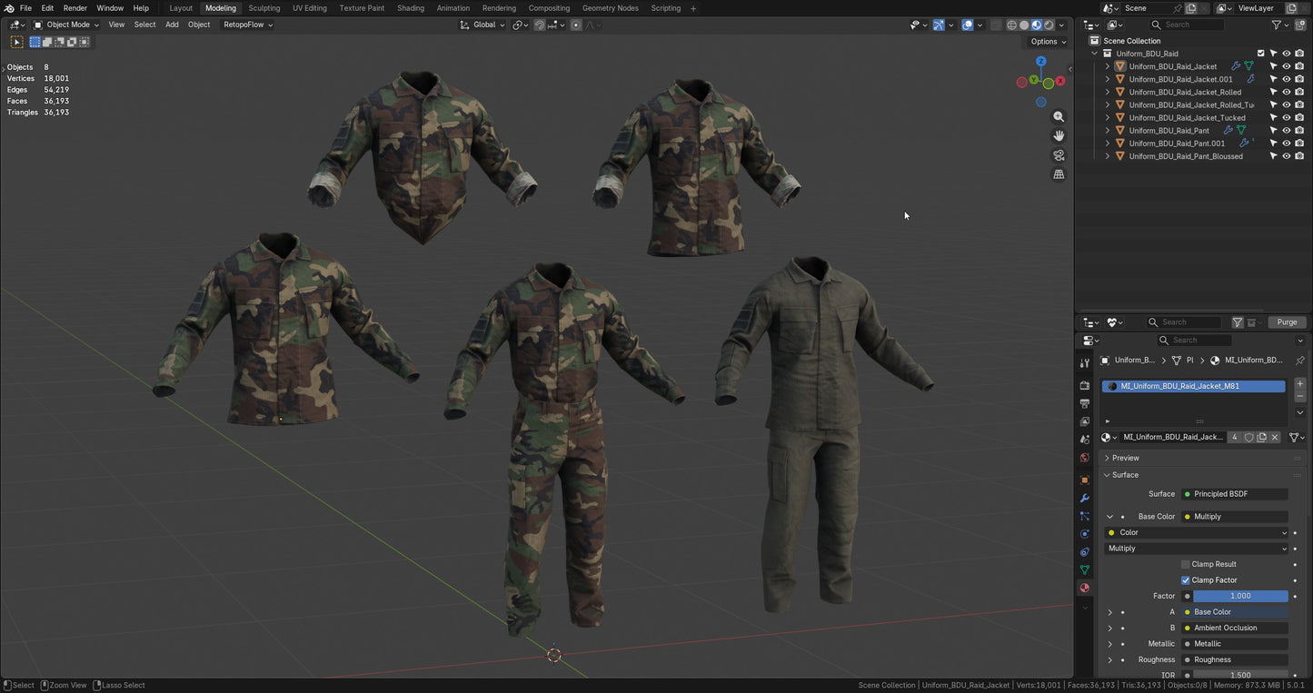Open the Object Data green triangle tab
This screenshot has width=1313, height=693.
tap(1084, 570)
